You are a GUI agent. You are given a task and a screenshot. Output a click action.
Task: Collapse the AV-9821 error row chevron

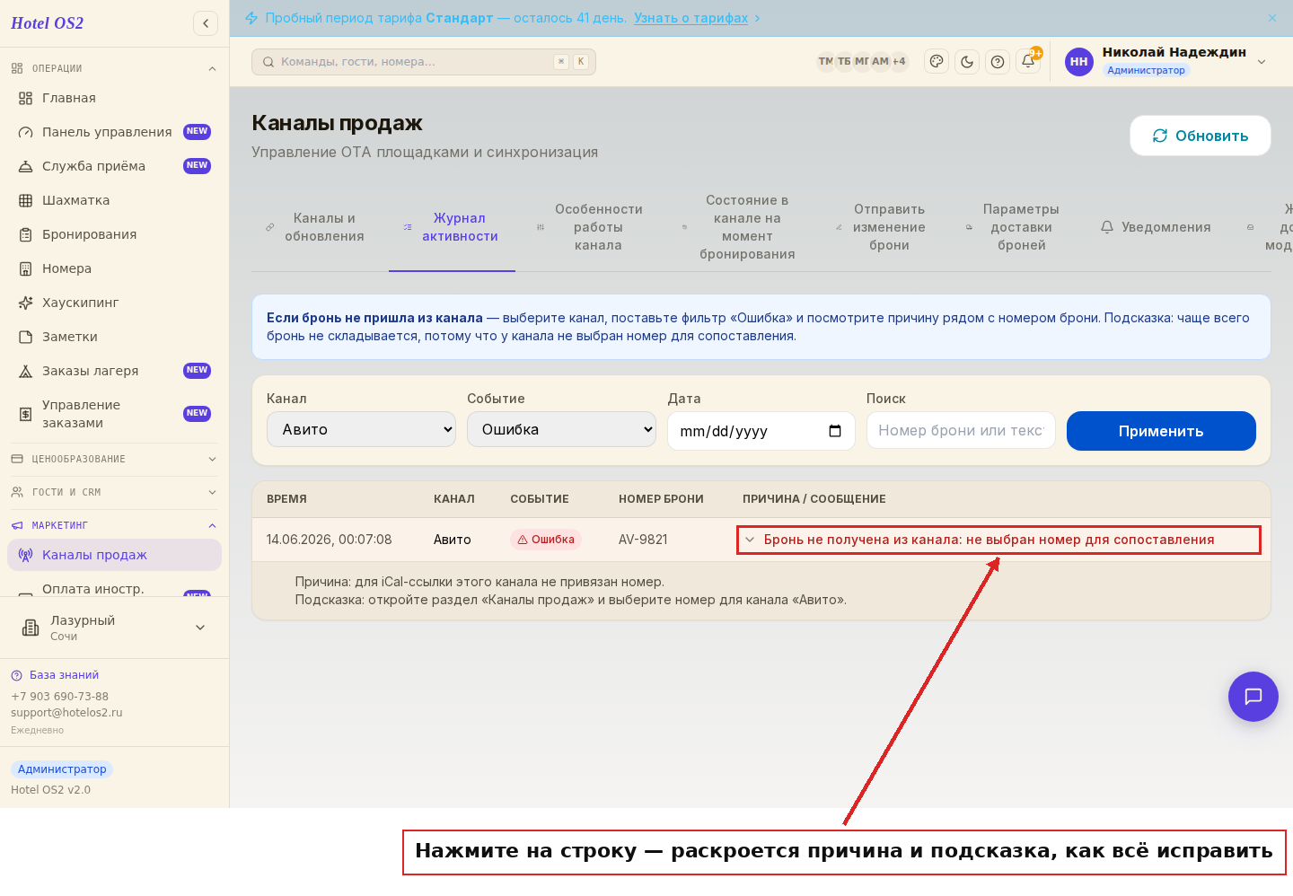tap(750, 540)
